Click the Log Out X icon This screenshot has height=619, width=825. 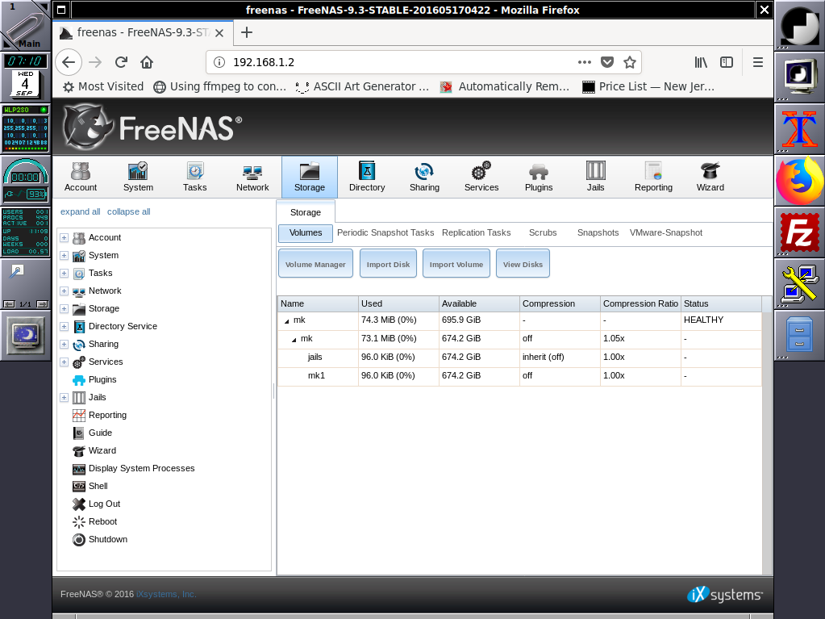pyautogui.click(x=79, y=504)
